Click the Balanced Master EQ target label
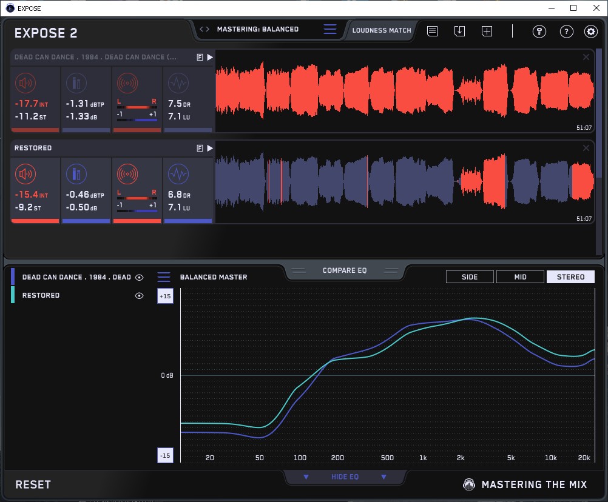The image size is (608, 502). point(214,277)
